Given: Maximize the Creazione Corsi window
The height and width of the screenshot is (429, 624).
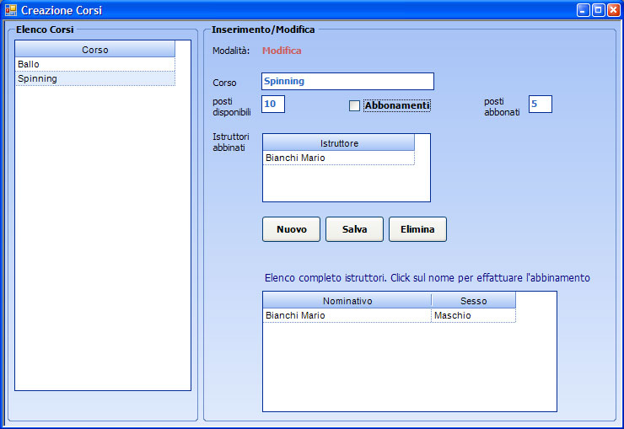Looking at the screenshot, I should coord(598,10).
